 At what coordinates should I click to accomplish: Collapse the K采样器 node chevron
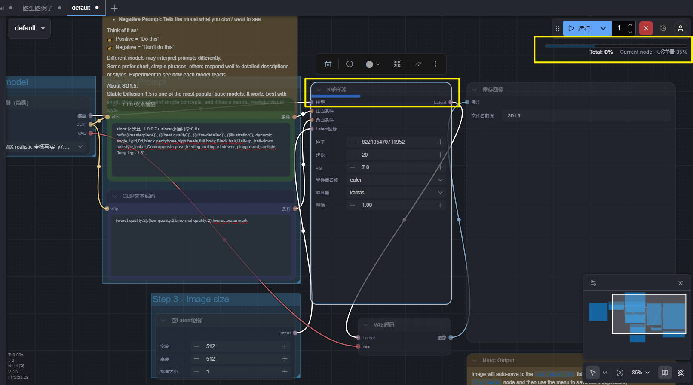point(319,90)
